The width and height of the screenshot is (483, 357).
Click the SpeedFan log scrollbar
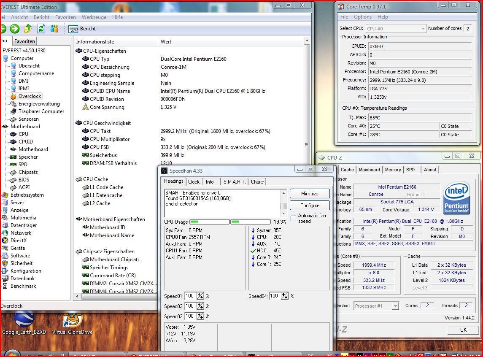point(283,203)
